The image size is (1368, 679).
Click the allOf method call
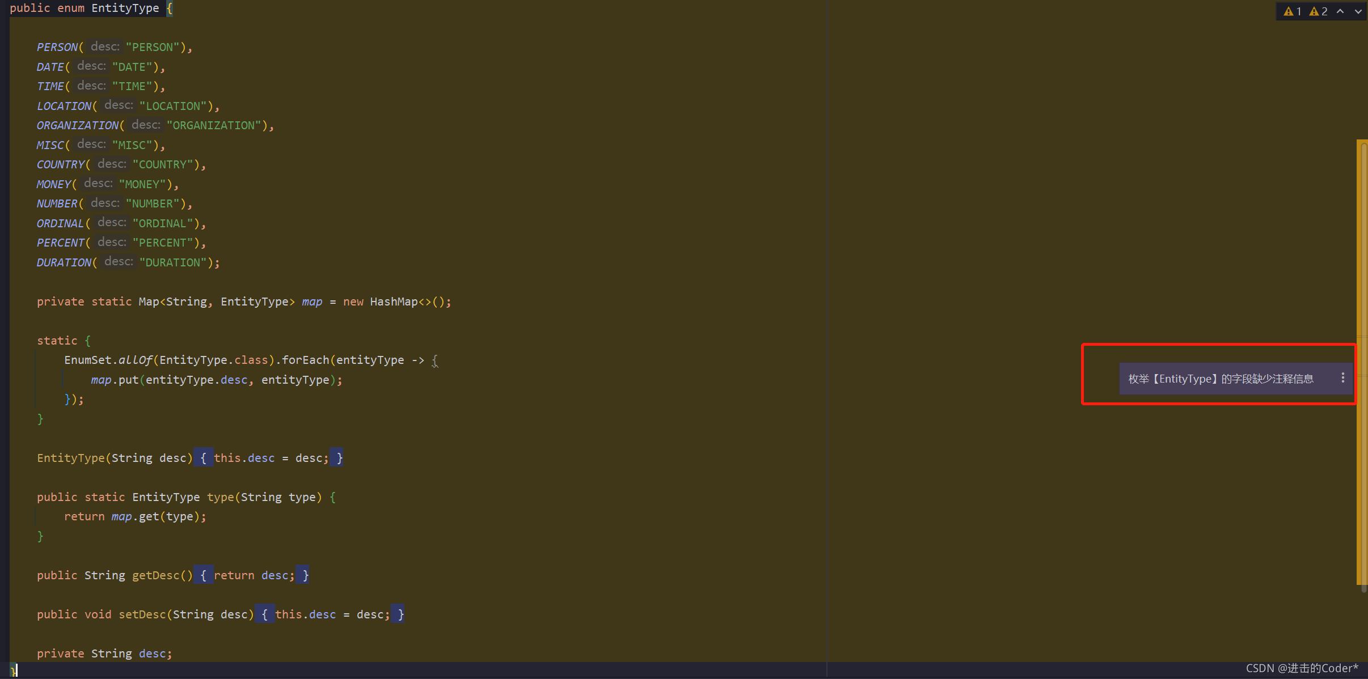click(x=135, y=360)
